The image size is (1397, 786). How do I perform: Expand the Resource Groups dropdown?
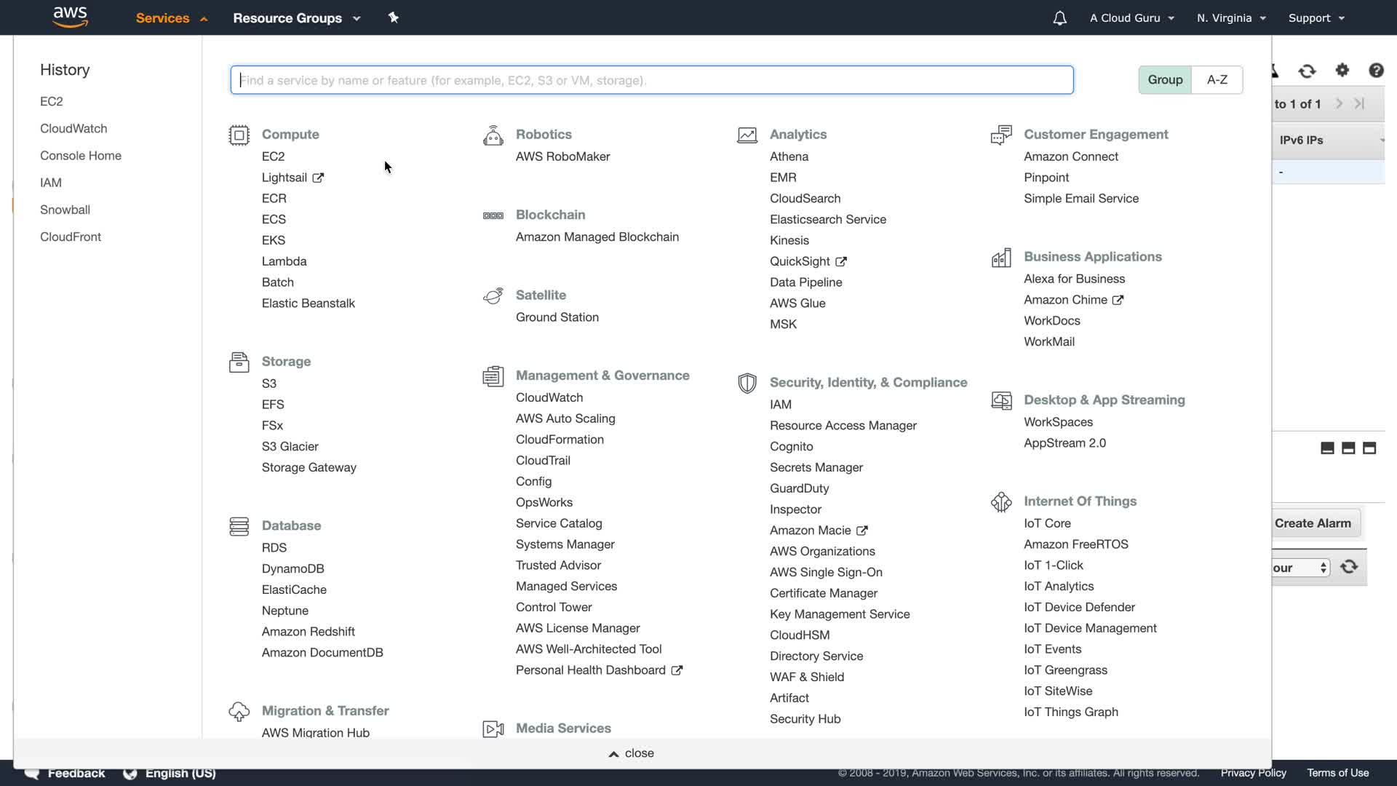tap(296, 18)
